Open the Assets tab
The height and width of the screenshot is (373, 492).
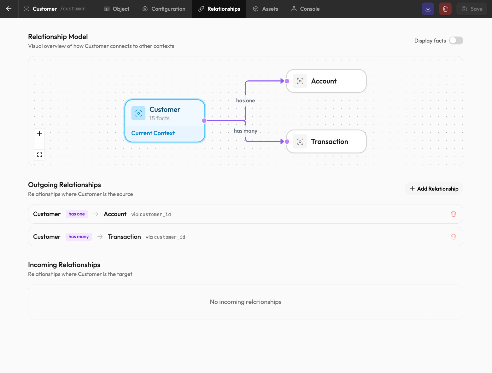(265, 9)
